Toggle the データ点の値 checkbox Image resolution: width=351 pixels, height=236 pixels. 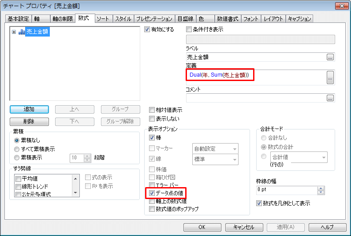point(153,193)
